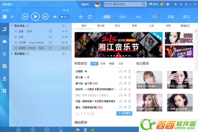Switch to the 节目 tab

[154, 17]
